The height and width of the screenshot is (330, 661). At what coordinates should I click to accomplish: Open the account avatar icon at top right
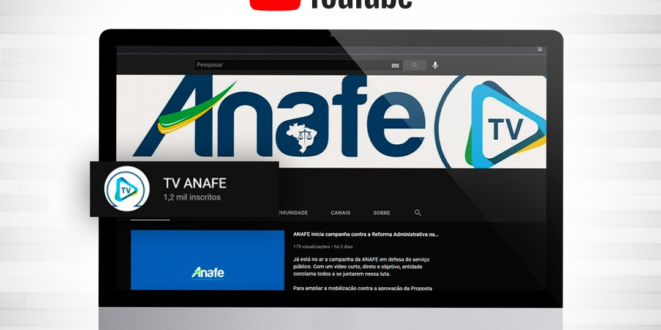point(540,49)
